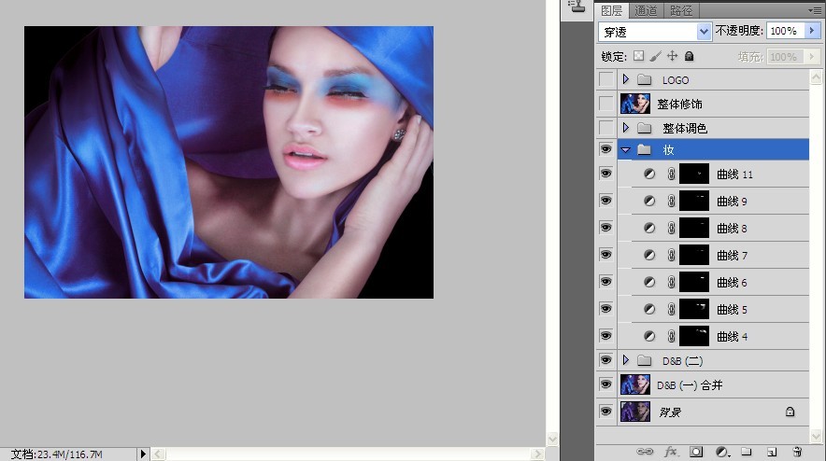
Task: Click mask link chain icon of 曲线 6
Action: (x=671, y=282)
